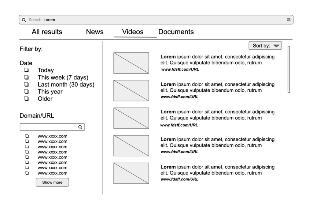Click the magnifier icon in the Domain/URL box
Screen dimensions: 313x202
click(x=80, y=127)
